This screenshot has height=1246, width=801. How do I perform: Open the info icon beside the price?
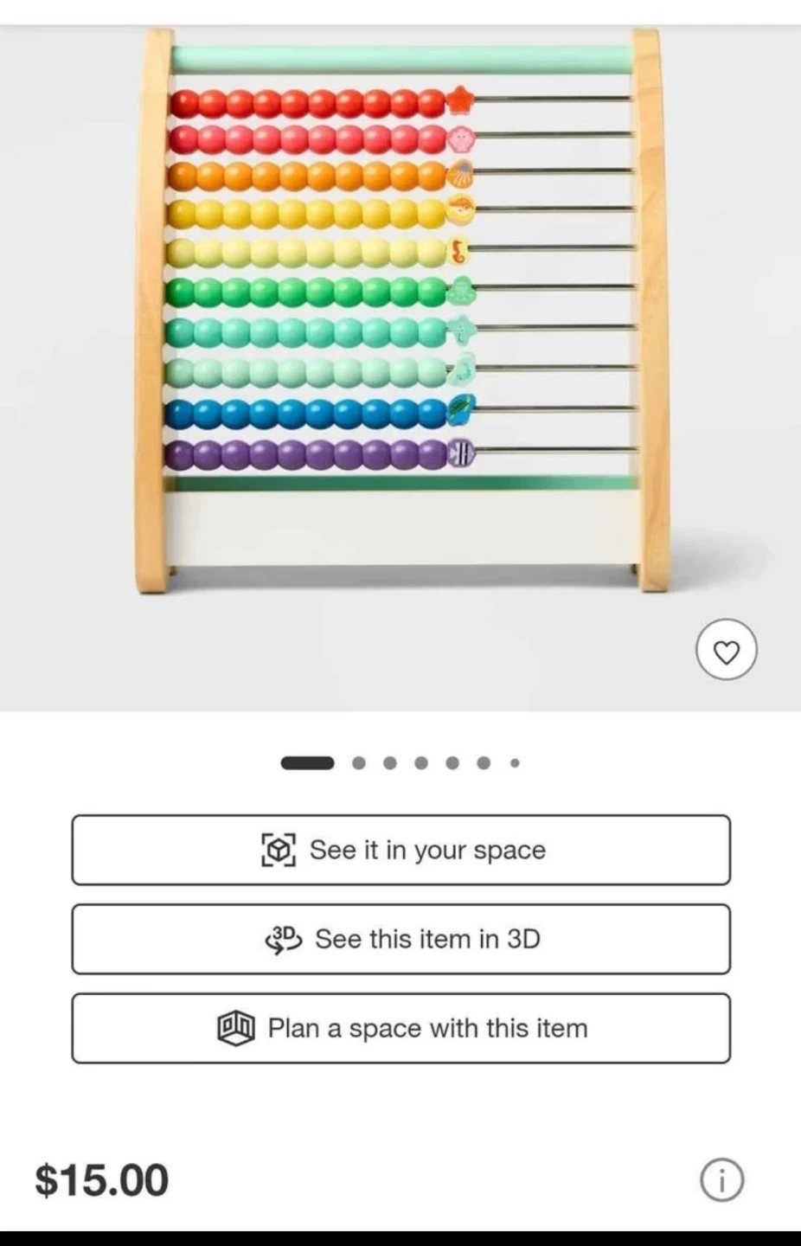721,1179
